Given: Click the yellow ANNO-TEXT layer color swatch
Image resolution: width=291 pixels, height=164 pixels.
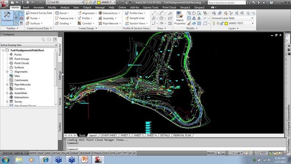Looking at the screenshot, I should 226,23.
